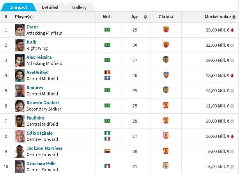
Task: Switch to the Detailed tab
Action: point(50,7)
